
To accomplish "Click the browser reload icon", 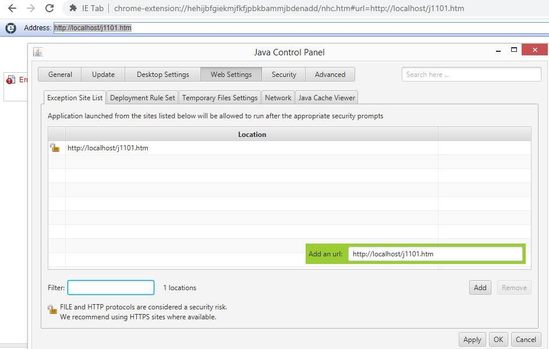I will [49, 9].
